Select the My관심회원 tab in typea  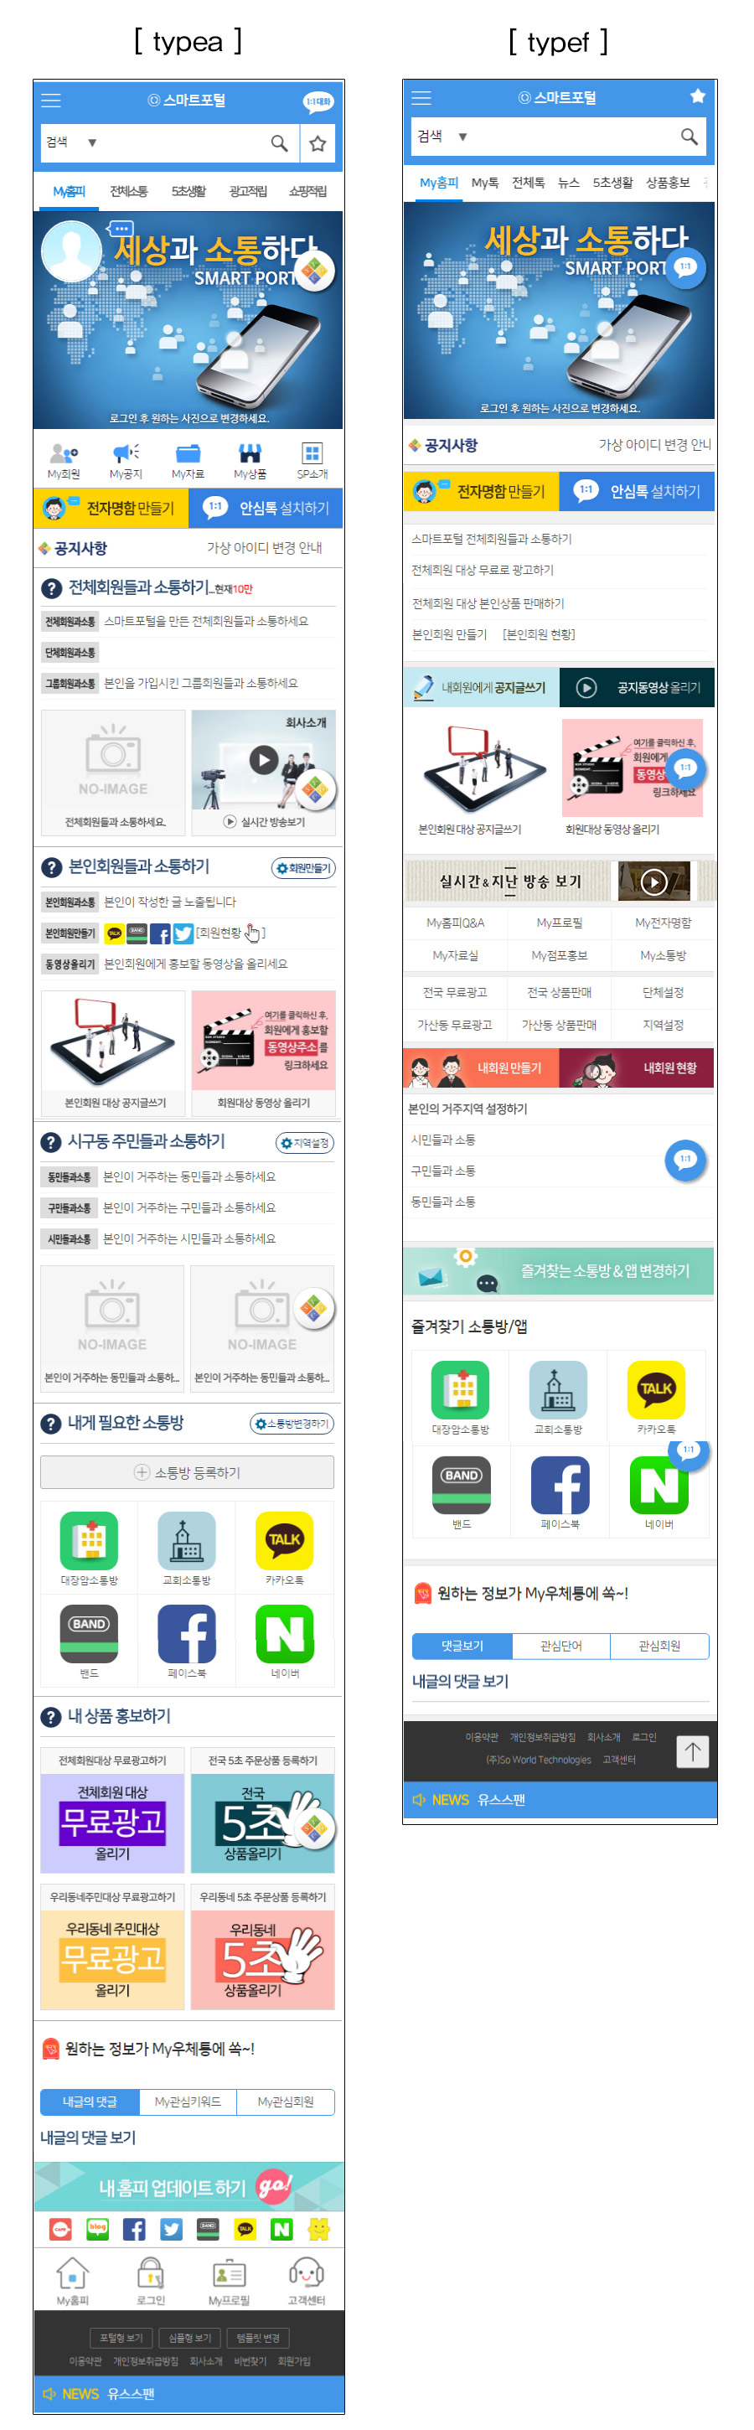pyautogui.click(x=285, y=2101)
